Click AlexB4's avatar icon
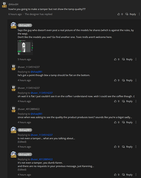Image resolution: width=141 pixels, height=178 pixels. 4,5
